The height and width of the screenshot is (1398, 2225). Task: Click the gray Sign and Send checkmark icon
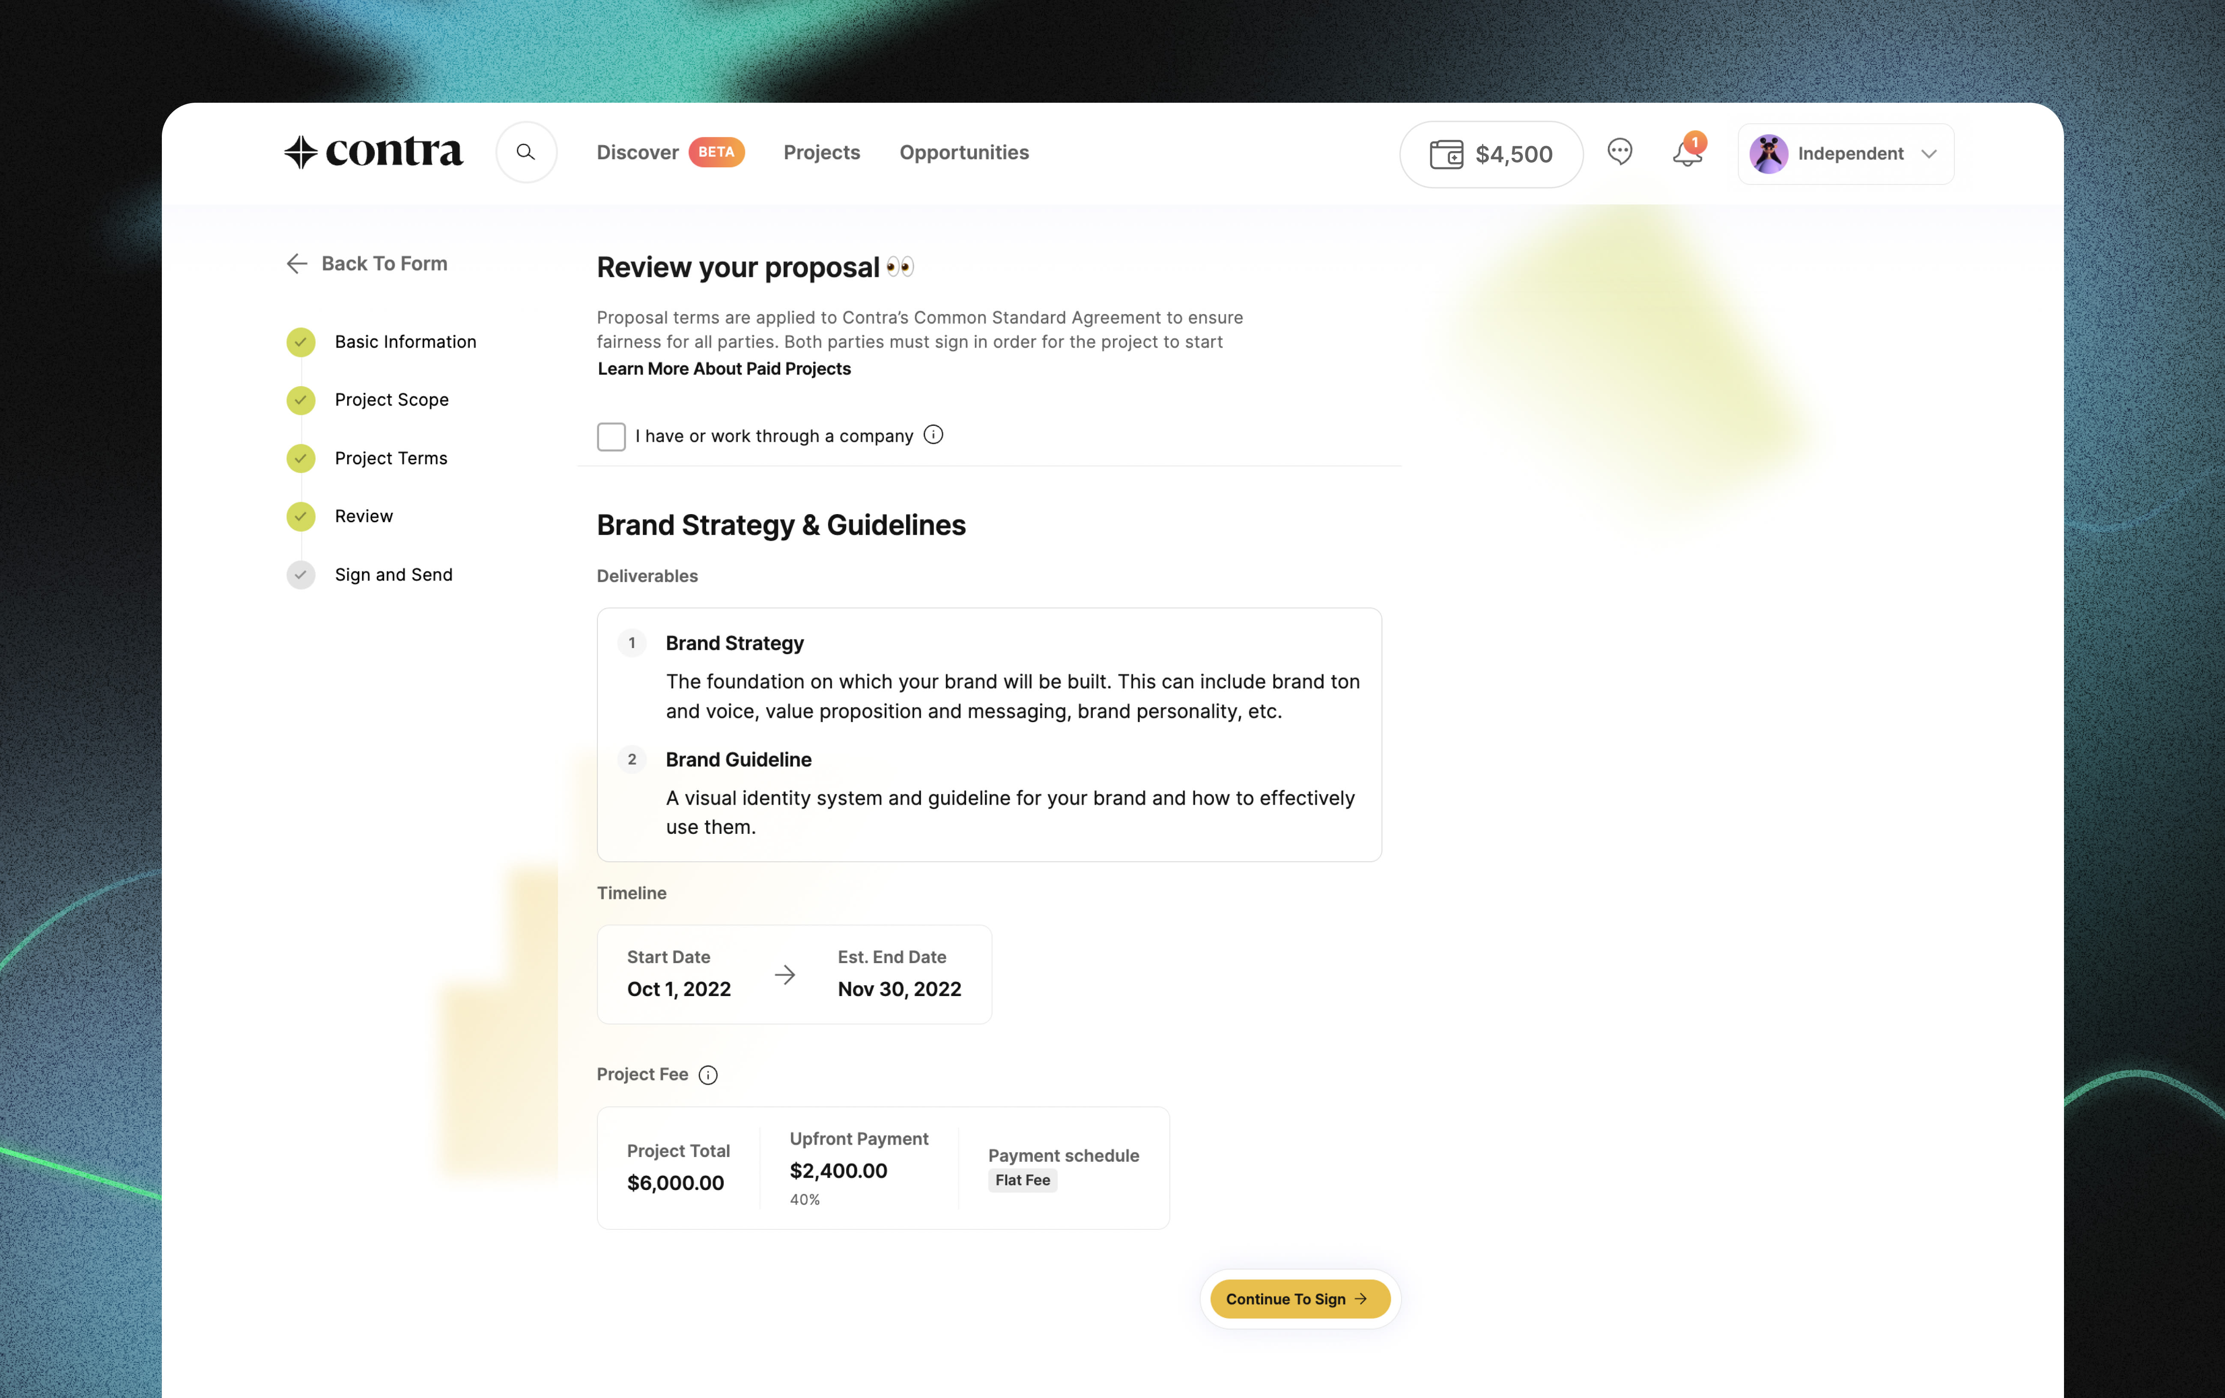click(300, 574)
